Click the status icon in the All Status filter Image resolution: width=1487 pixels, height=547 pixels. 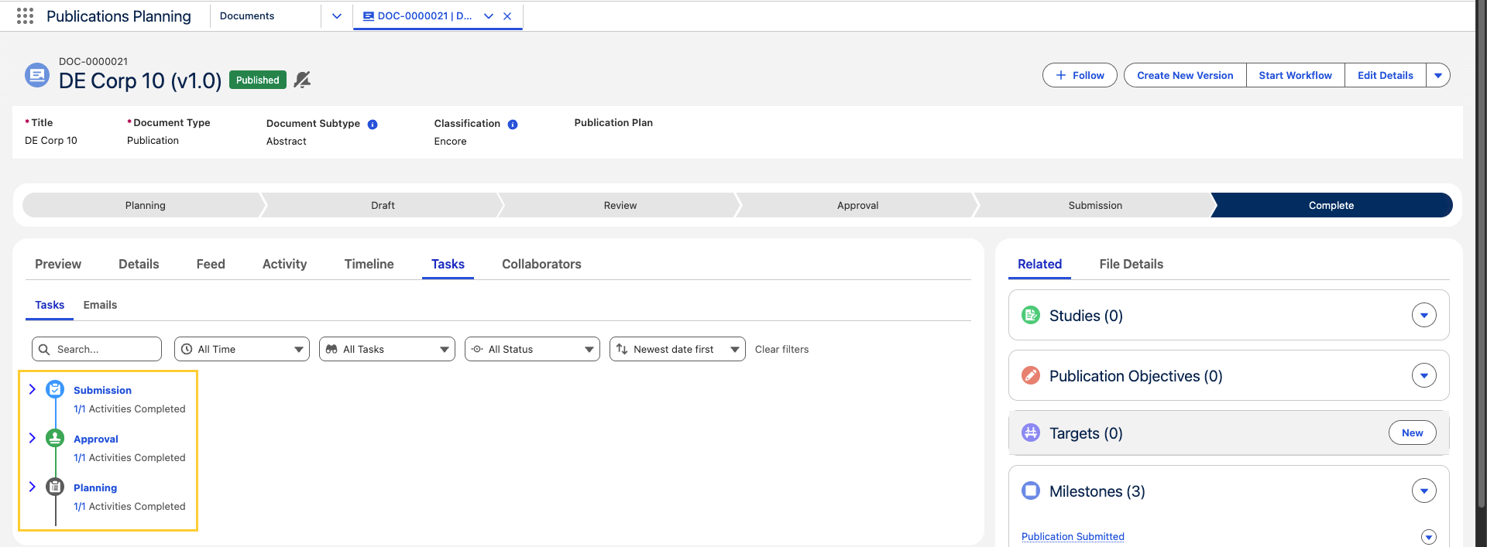coord(477,349)
